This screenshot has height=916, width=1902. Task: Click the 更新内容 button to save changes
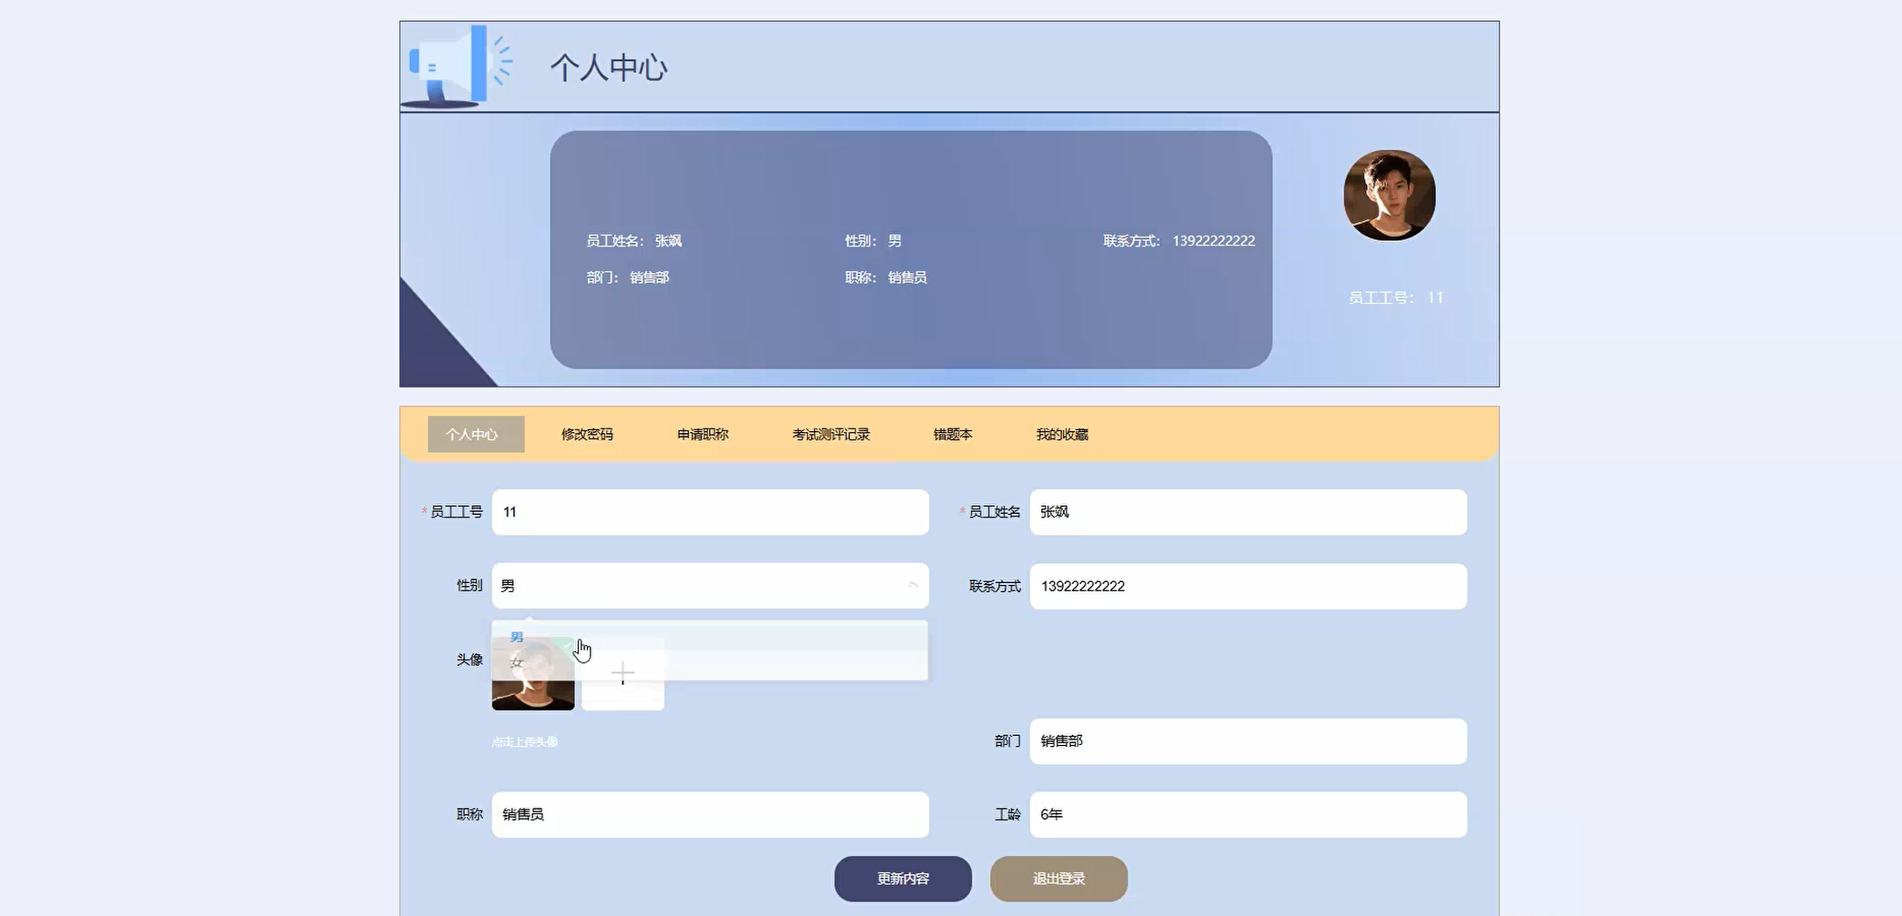pos(902,879)
